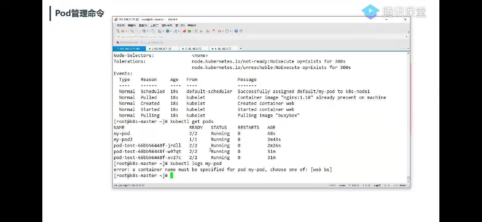Click pod name pod-test-66bb56448f-w97qt
Image resolution: width=482 pixels, height=222 pixels.
(x=147, y=152)
